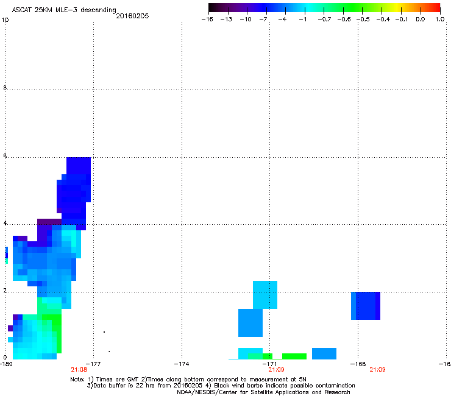451x396 pixels.
Task: Click the longitude axis label -168
Action: tap(358, 364)
